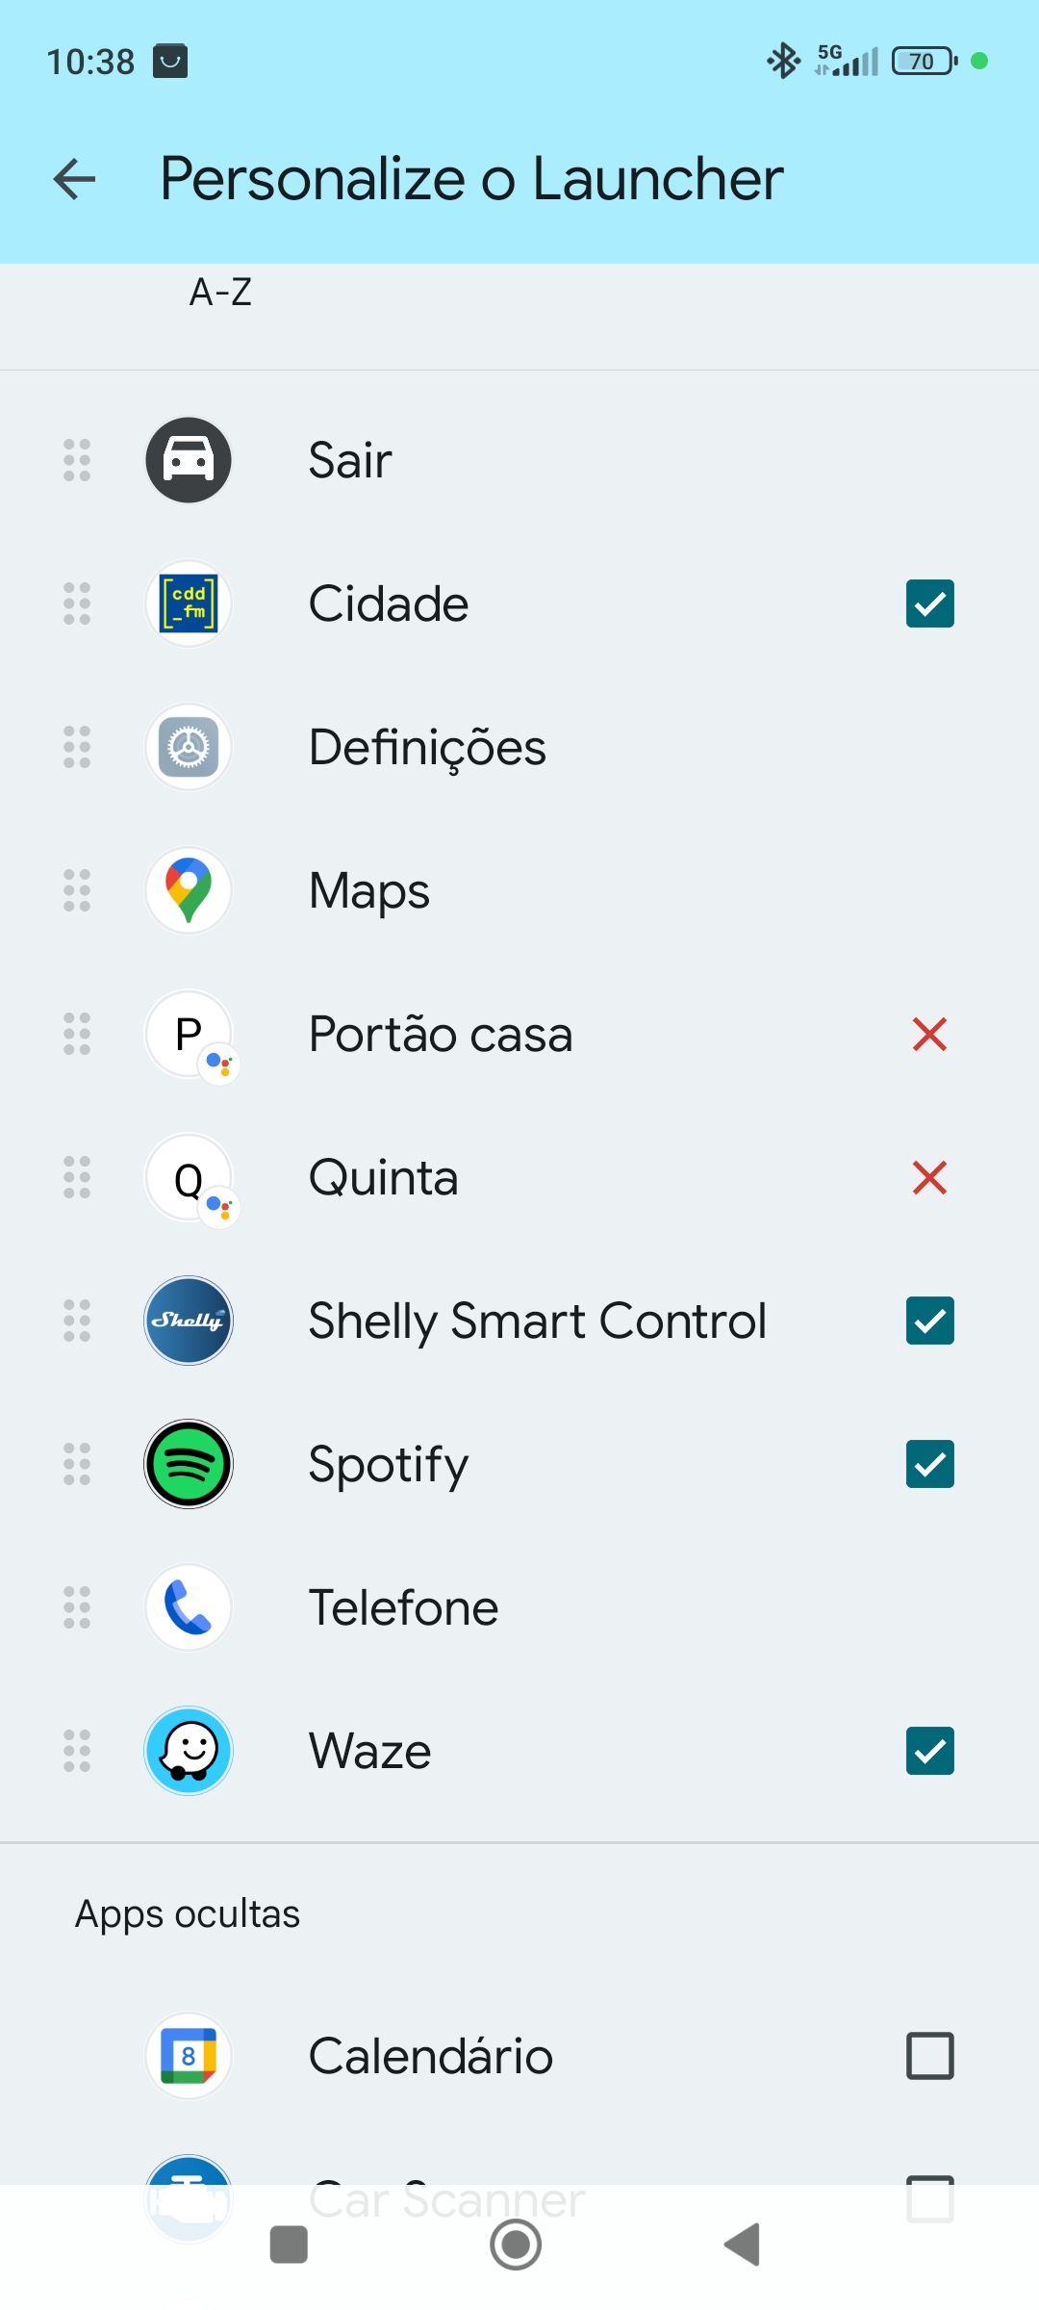
Task: Tap the Telefone phone icon
Action: (189, 1607)
